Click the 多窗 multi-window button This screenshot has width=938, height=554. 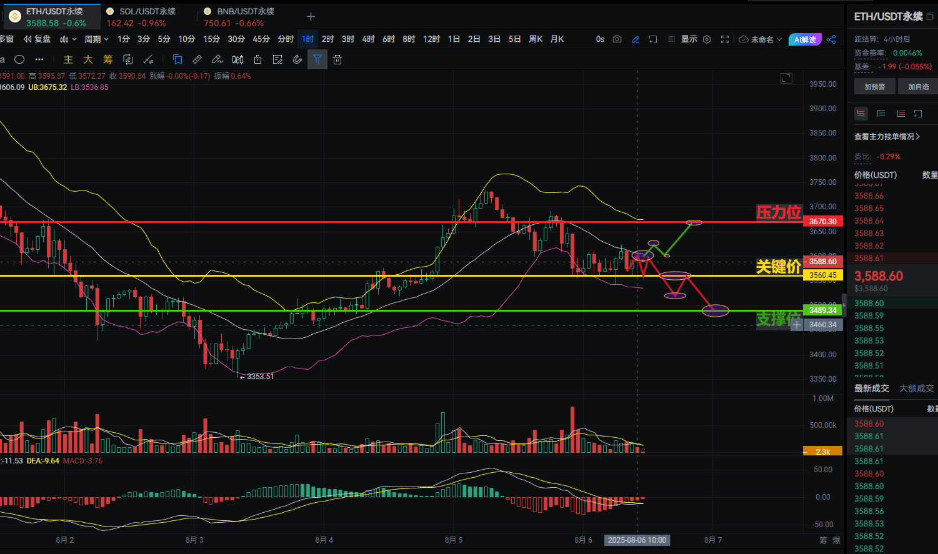[6, 39]
